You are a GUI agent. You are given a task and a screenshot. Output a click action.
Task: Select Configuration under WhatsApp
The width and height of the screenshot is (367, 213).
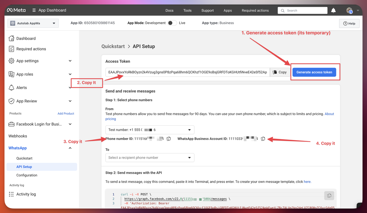click(27, 175)
